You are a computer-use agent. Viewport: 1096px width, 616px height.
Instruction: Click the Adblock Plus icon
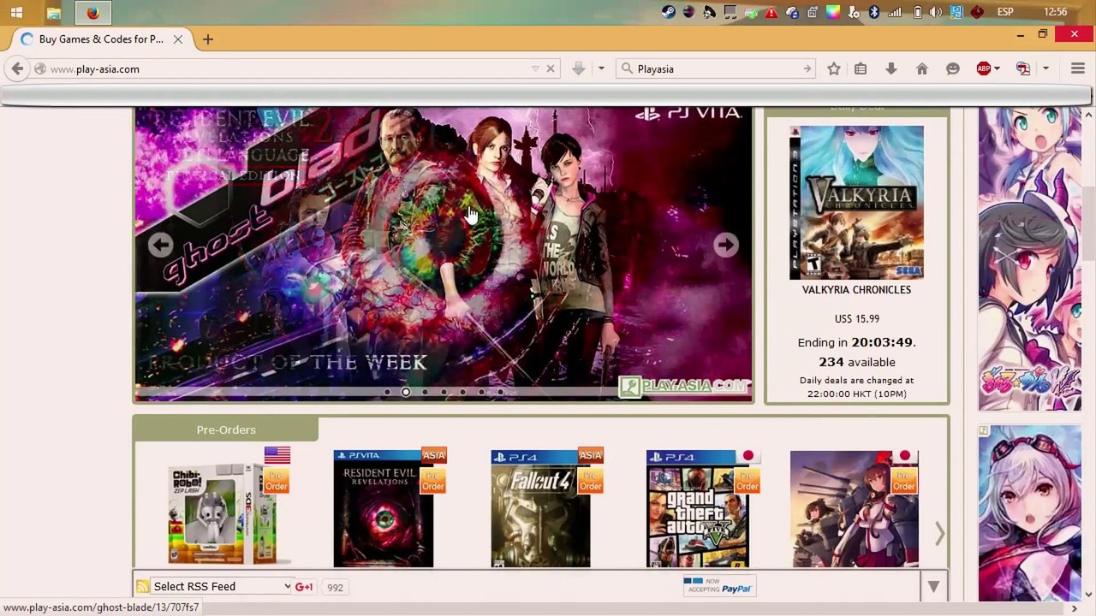[984, 68]
